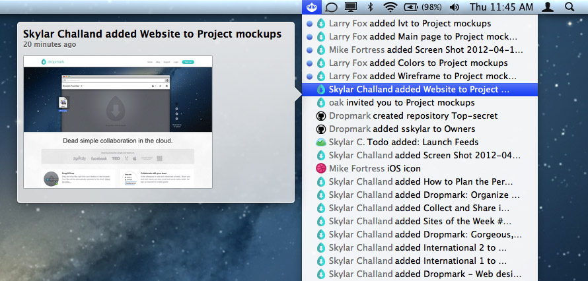Viewport: 588px width, 281px height.
Task: Click Dropmark icon on 'added Colors' row
Action: click(320, 63)
